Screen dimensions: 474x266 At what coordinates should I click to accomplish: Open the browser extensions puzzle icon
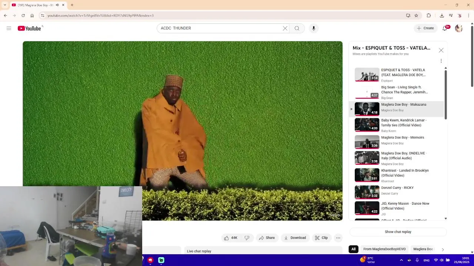click(429, 16)
